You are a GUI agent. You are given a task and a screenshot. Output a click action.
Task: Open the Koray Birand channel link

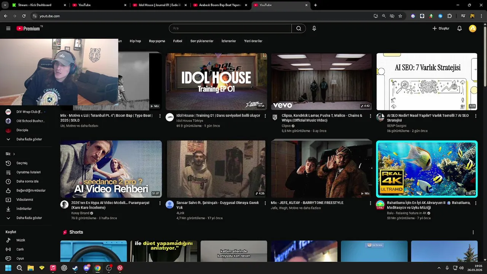[x=80, y=213]
